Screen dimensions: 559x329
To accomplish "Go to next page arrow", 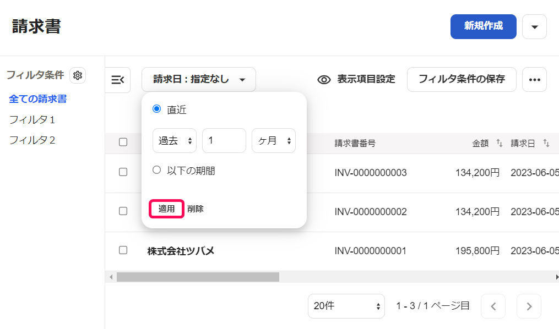I will pyautogui.click(x=529, y=306).
